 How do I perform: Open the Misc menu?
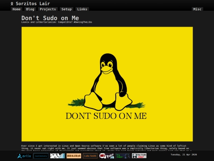tap(197, 9)
